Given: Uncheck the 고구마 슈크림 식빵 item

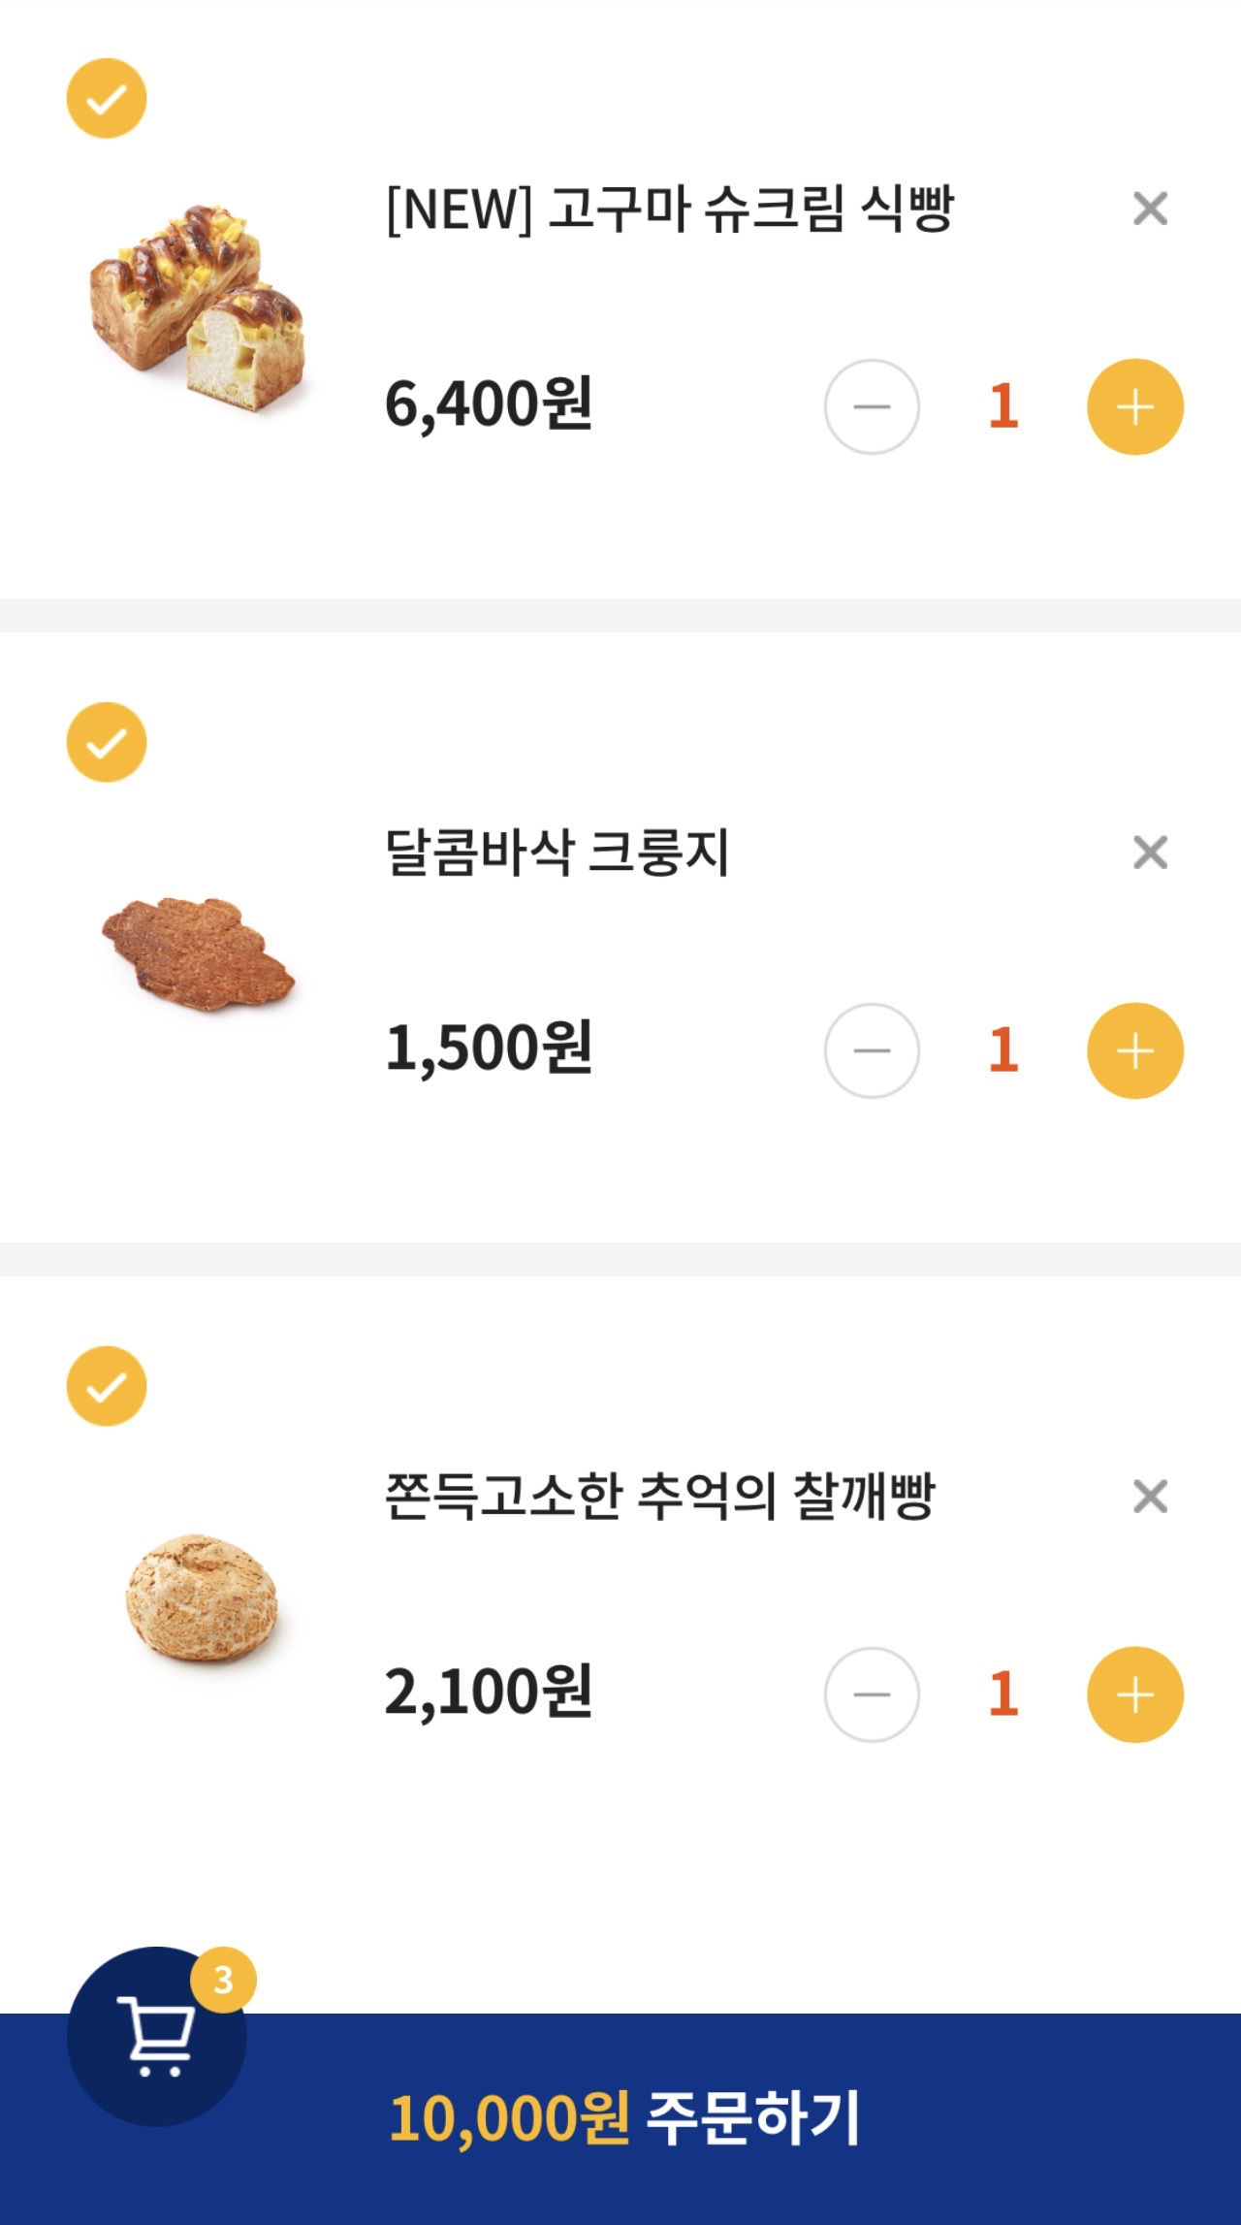Looking at the screenshot, I should pos(107,98).
